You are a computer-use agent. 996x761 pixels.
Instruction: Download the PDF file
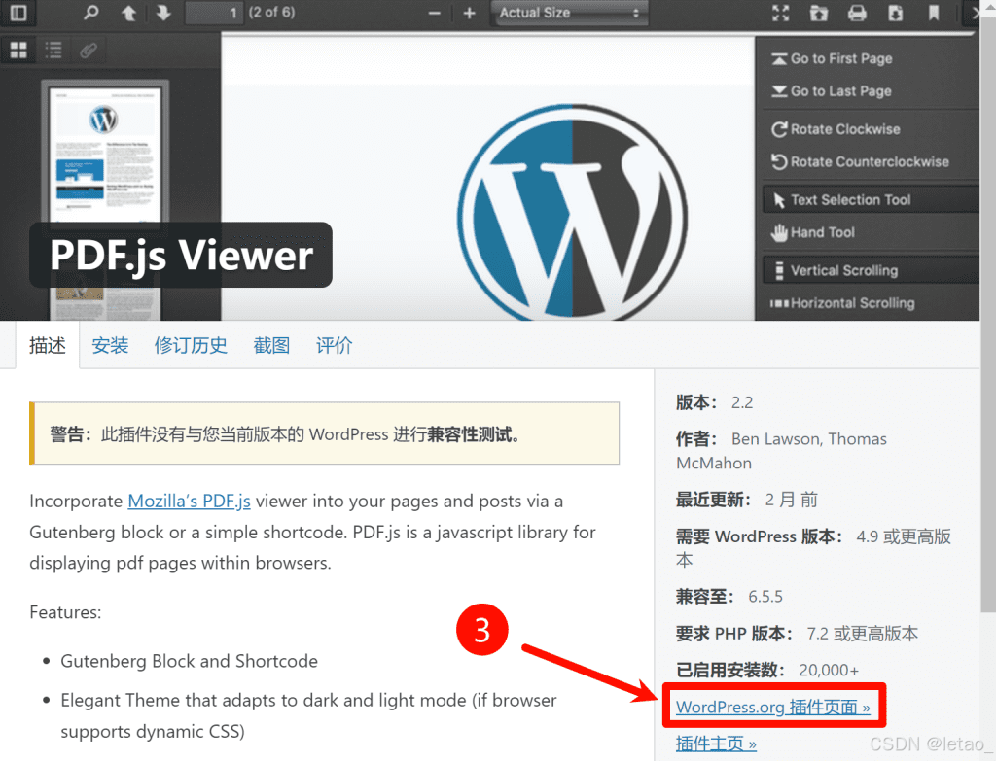tap(896, 14)
